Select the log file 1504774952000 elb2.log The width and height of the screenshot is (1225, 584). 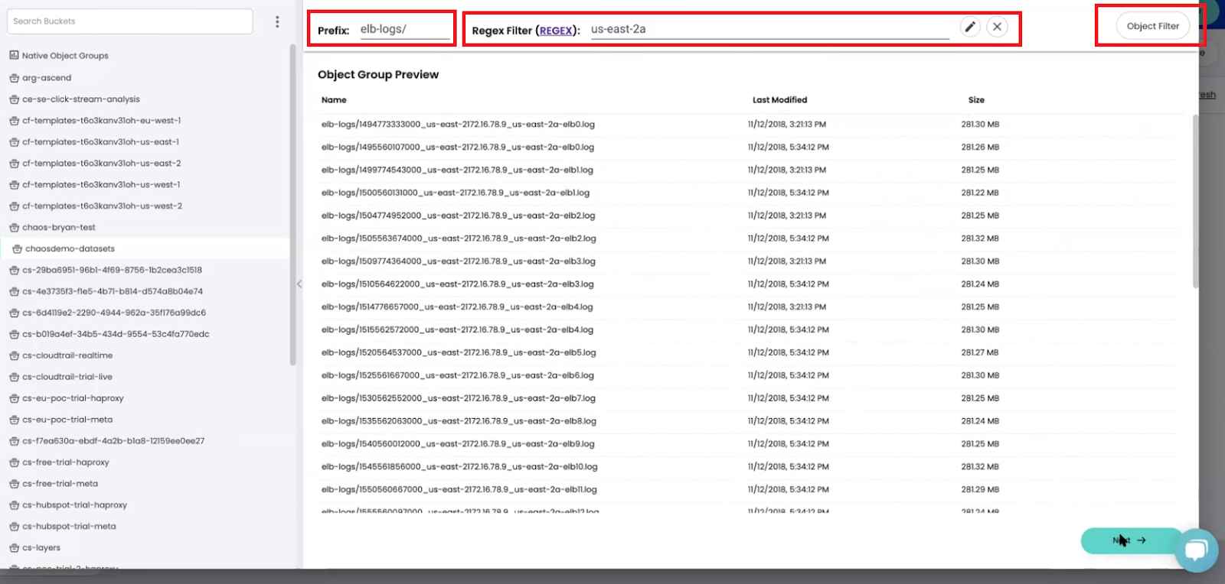tap(458, 216)
